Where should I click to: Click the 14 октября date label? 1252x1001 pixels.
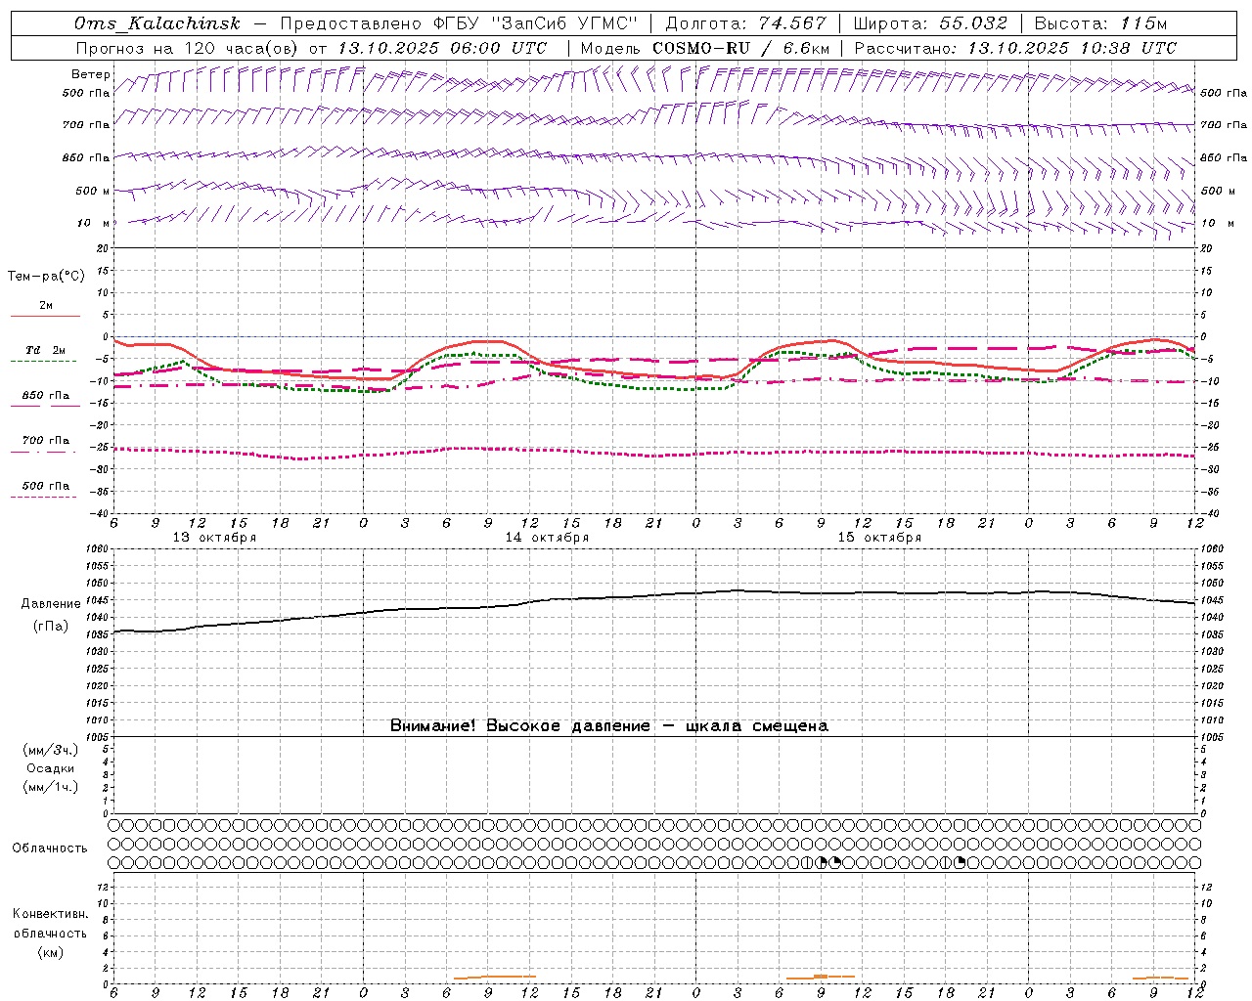click(x=547, y=538)
